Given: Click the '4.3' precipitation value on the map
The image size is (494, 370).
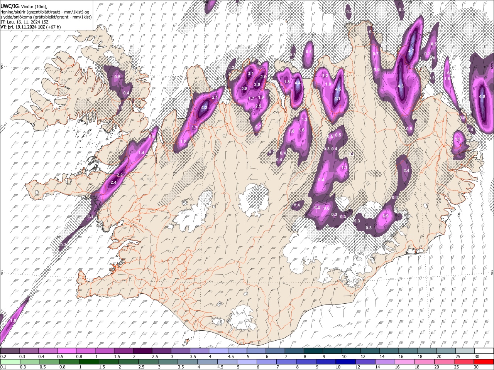Looking at the screenshot, I should point(401,86).
